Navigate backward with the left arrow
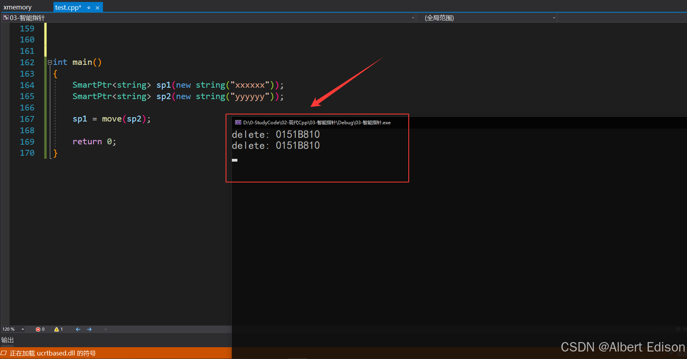The height and width of the screenshot is (359, 687). click(x=78, y=330)
